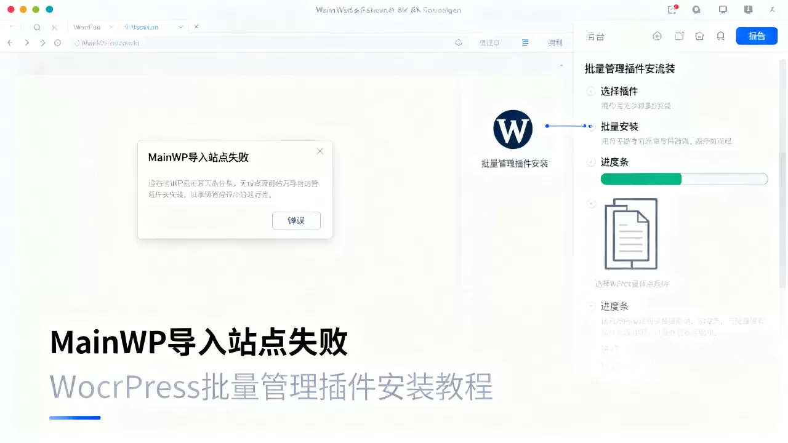The width and height of the screenshot is (788, 443).
Task: Click the square icon with red dot
Action: (678, 36)
